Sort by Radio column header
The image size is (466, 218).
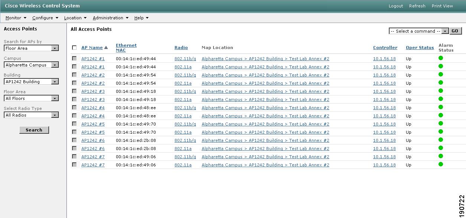point(181,48)
